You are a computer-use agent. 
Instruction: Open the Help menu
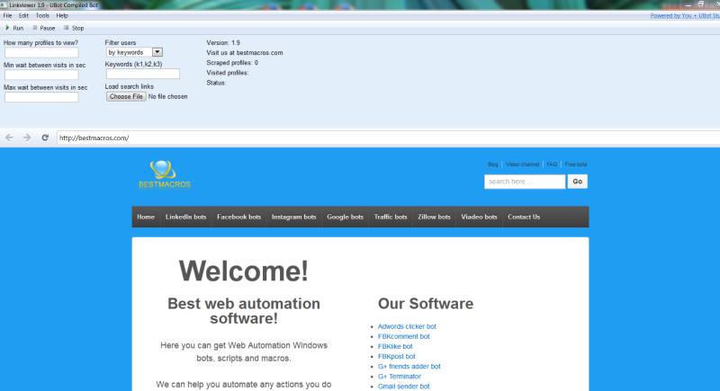[62, 15]
